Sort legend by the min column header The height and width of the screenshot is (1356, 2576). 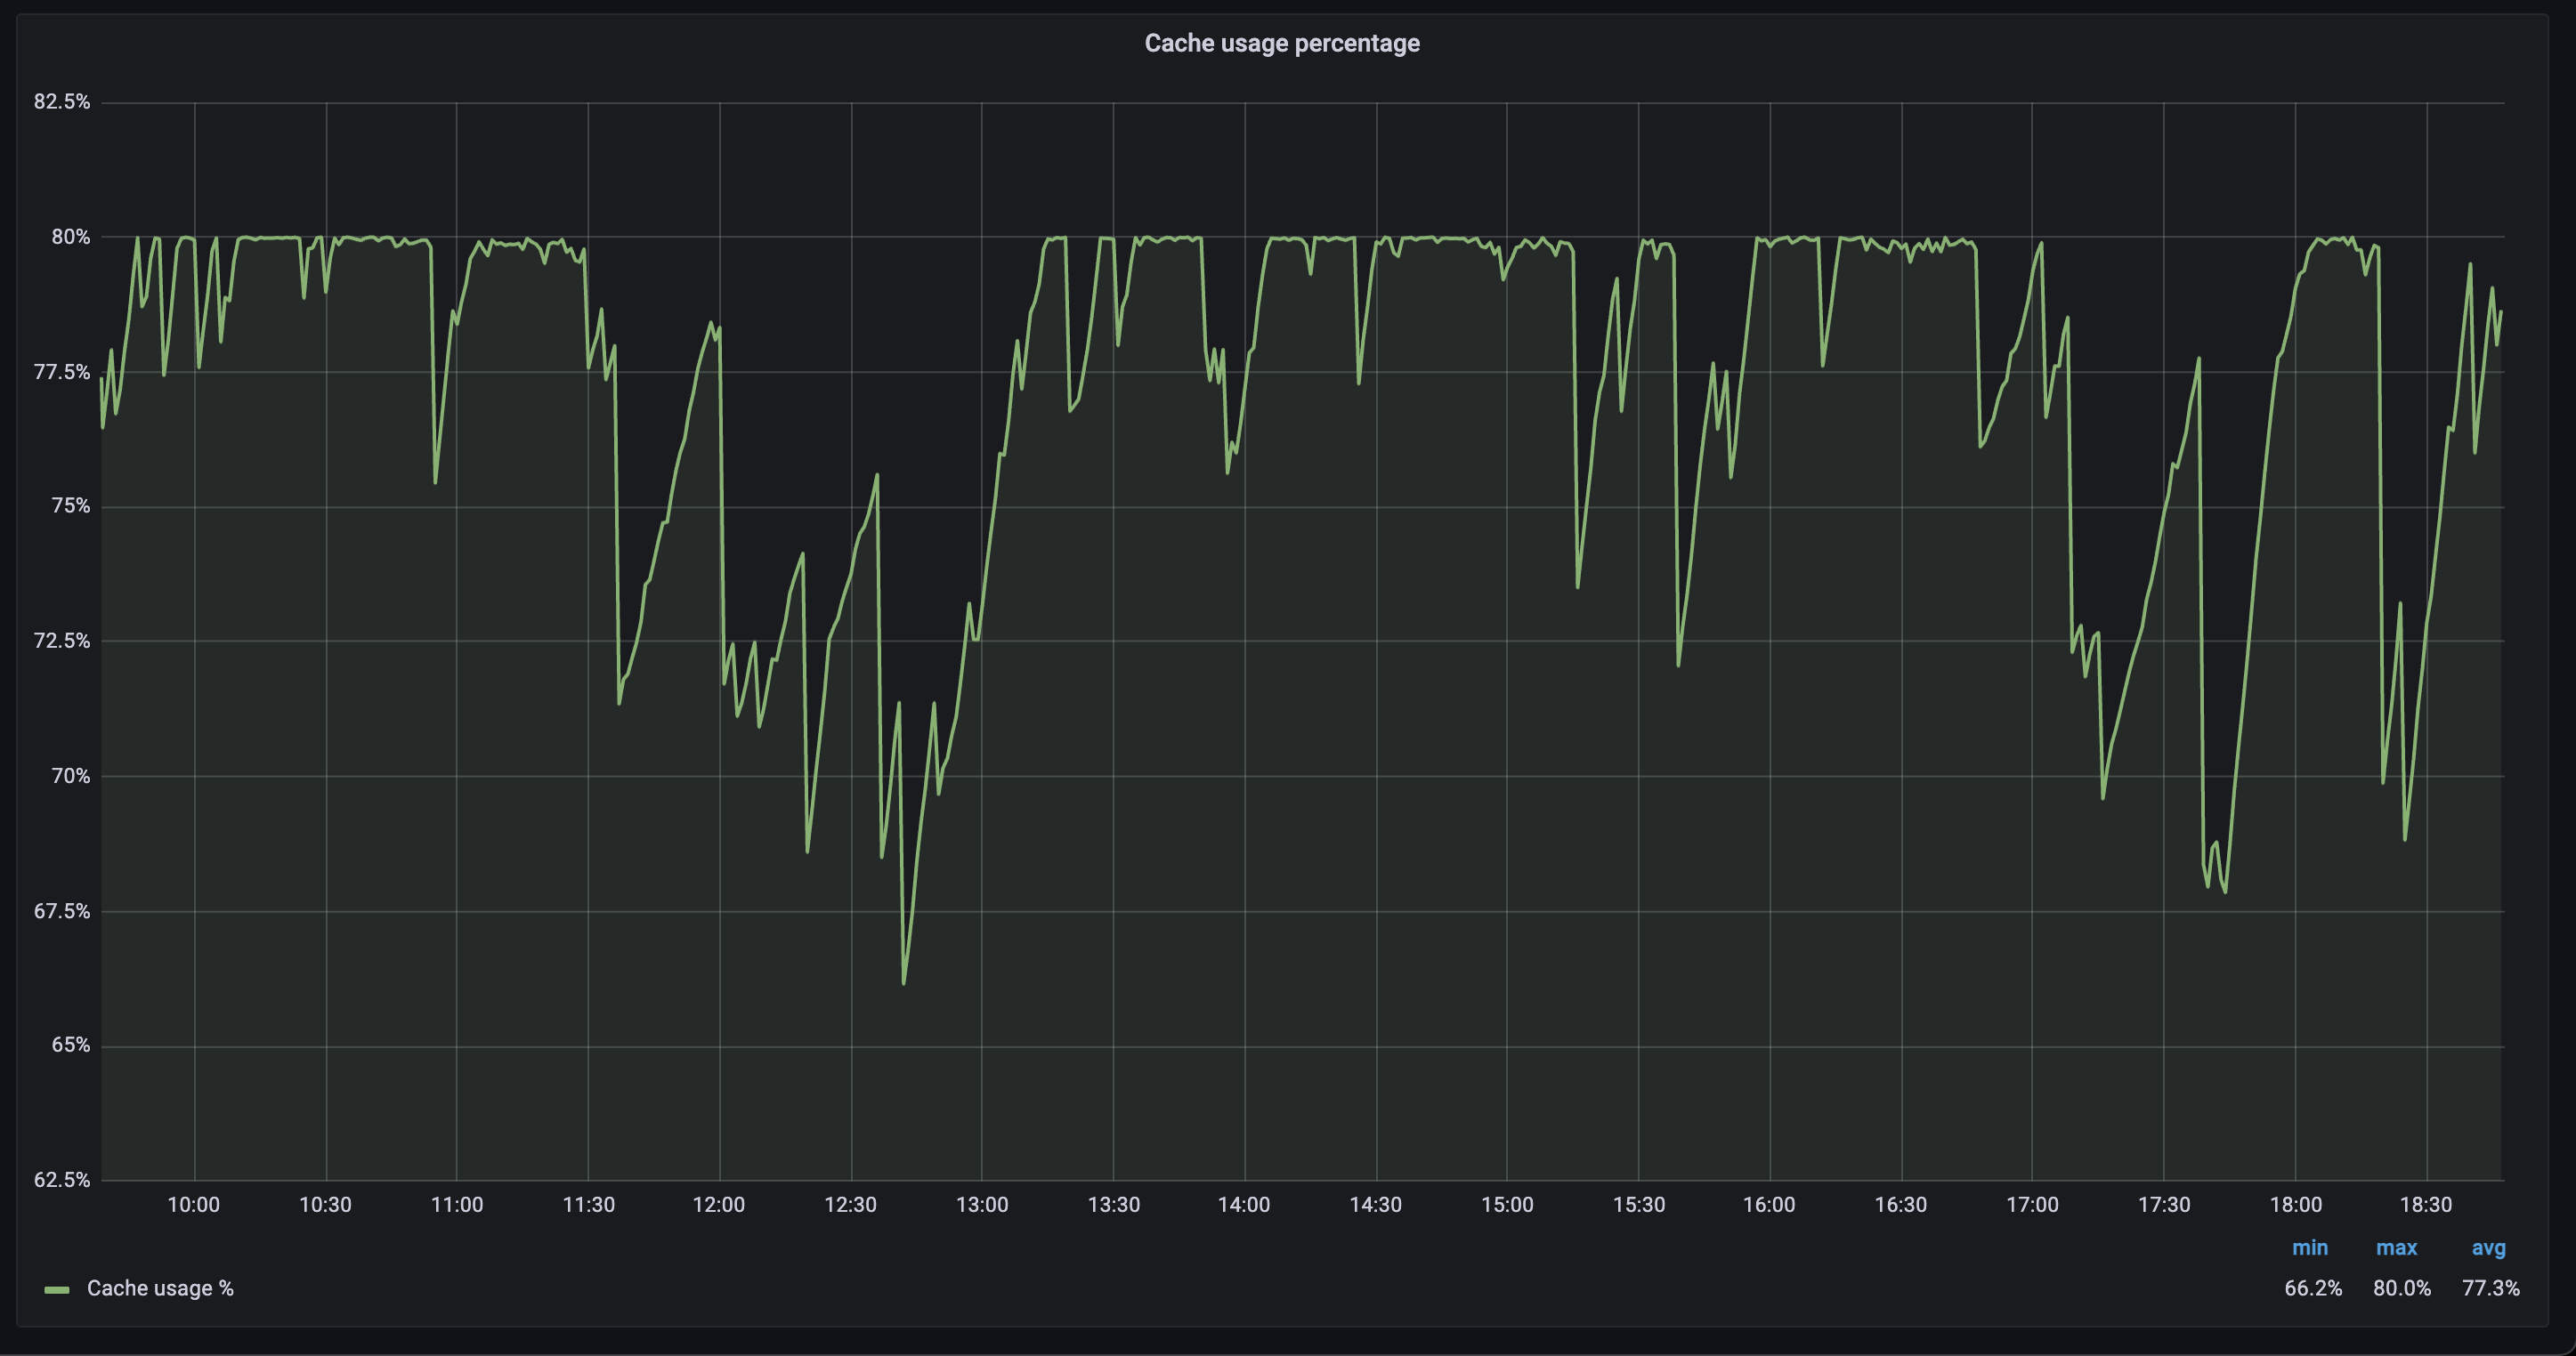pos(2309,1247)
